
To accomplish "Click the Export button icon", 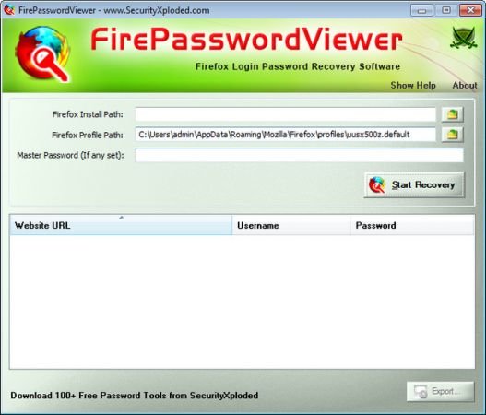I will click(x=421, y=392).
